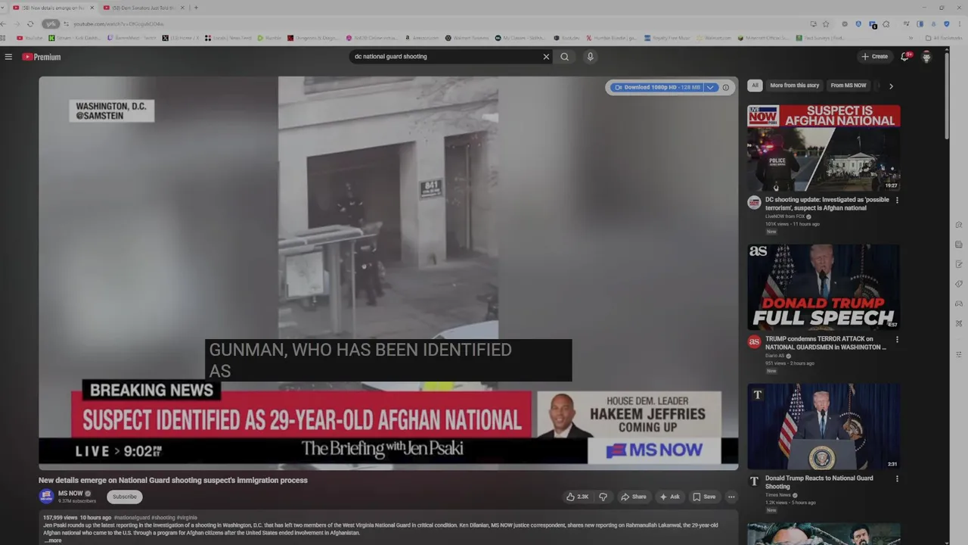The width and height of the screenshot is (968, 545).
Task: Switch to first YouTube browser tab
Action: tap(53, 8)
